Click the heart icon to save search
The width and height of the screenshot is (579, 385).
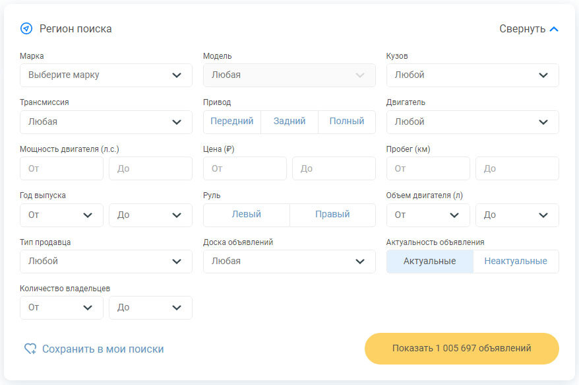(30, 349)
